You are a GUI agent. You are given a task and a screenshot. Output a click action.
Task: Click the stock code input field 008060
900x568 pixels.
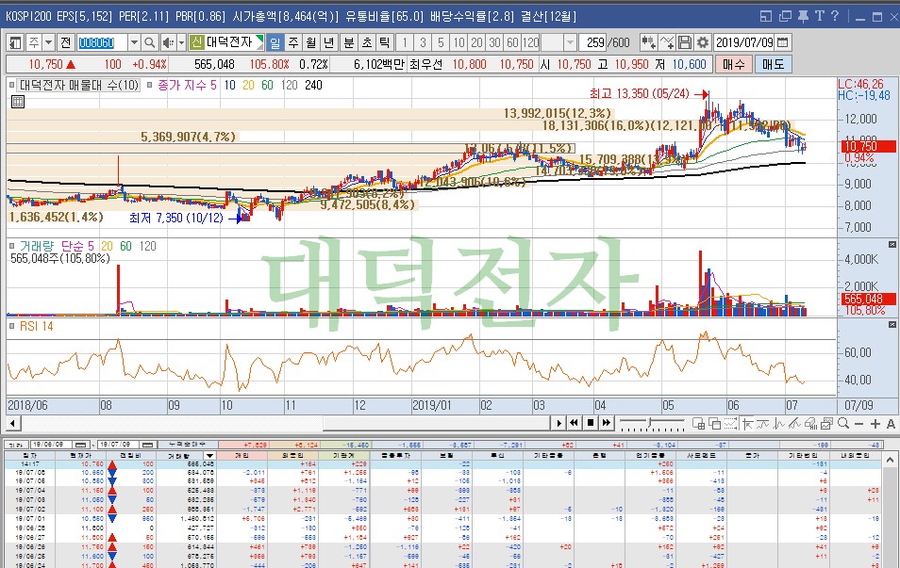tap(102, 42)
